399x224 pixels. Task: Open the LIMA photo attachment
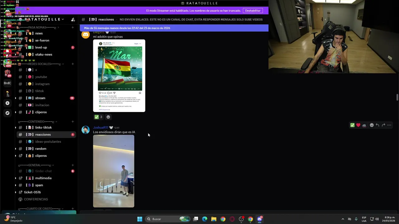pos(114,171)
